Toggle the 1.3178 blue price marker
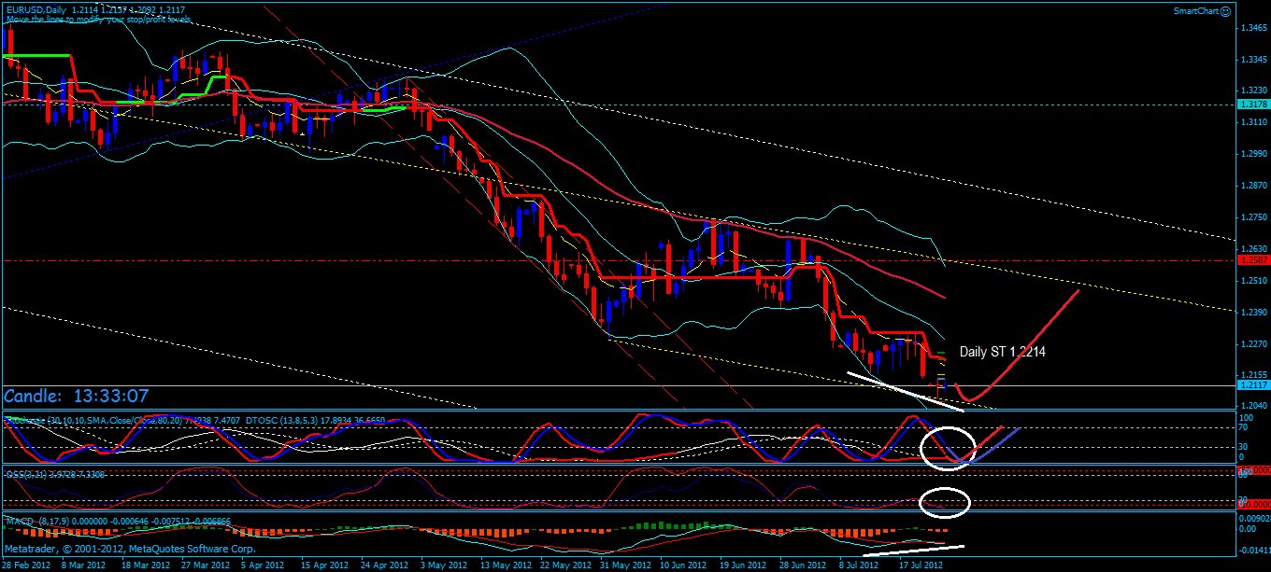This screenshot has height=572, width=1271. (1253, 105)
